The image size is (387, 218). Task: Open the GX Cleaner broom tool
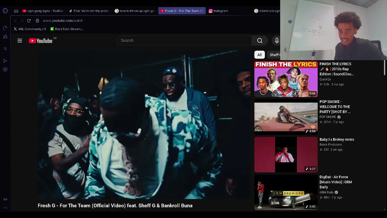5,37
